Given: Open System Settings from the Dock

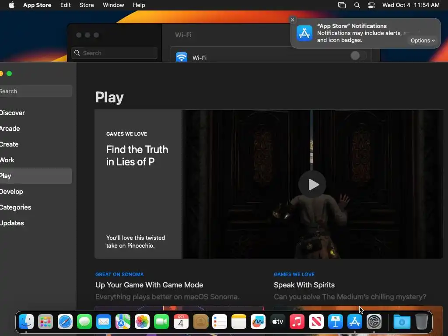Looking at the screenshot, I should (x=374, y=322).
